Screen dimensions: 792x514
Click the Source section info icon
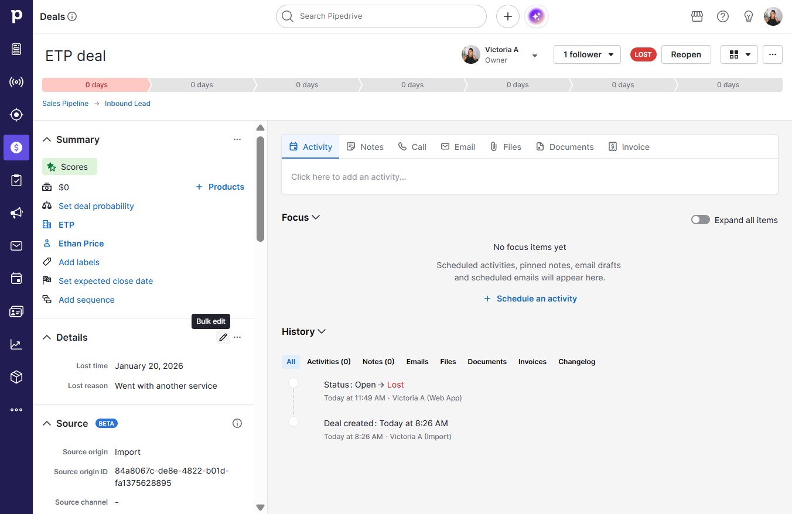click(237, 423)
